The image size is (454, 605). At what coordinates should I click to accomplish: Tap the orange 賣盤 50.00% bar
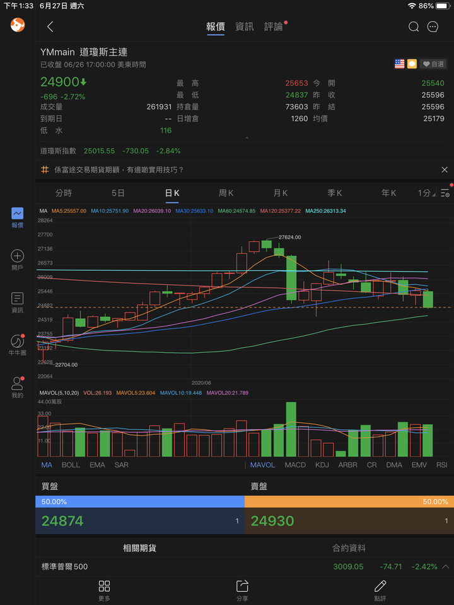coord(349,502)
